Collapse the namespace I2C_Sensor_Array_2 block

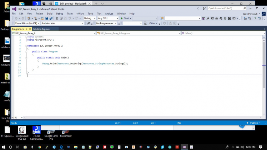click(x=26, y=46)
